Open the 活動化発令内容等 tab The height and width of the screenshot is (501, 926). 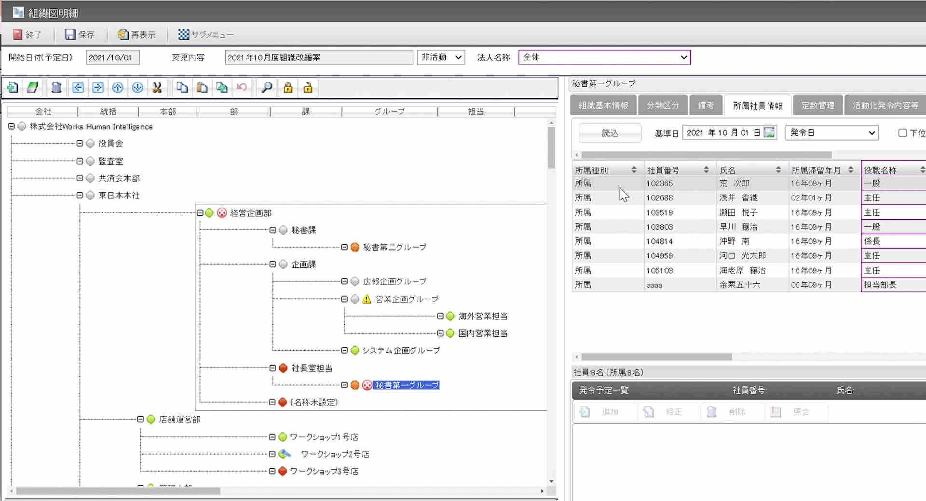(x=885, y=105)
